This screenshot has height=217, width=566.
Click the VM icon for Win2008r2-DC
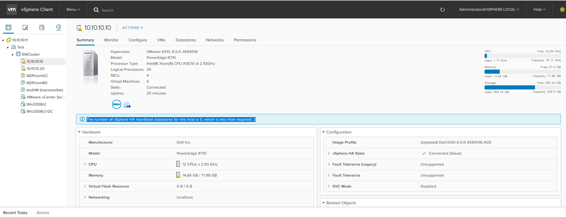coord(23,111)
